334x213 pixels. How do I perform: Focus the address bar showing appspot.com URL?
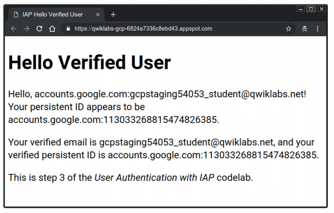tap(174, 29)
